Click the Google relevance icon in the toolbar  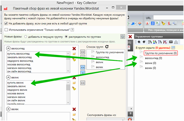pos(175,23)
